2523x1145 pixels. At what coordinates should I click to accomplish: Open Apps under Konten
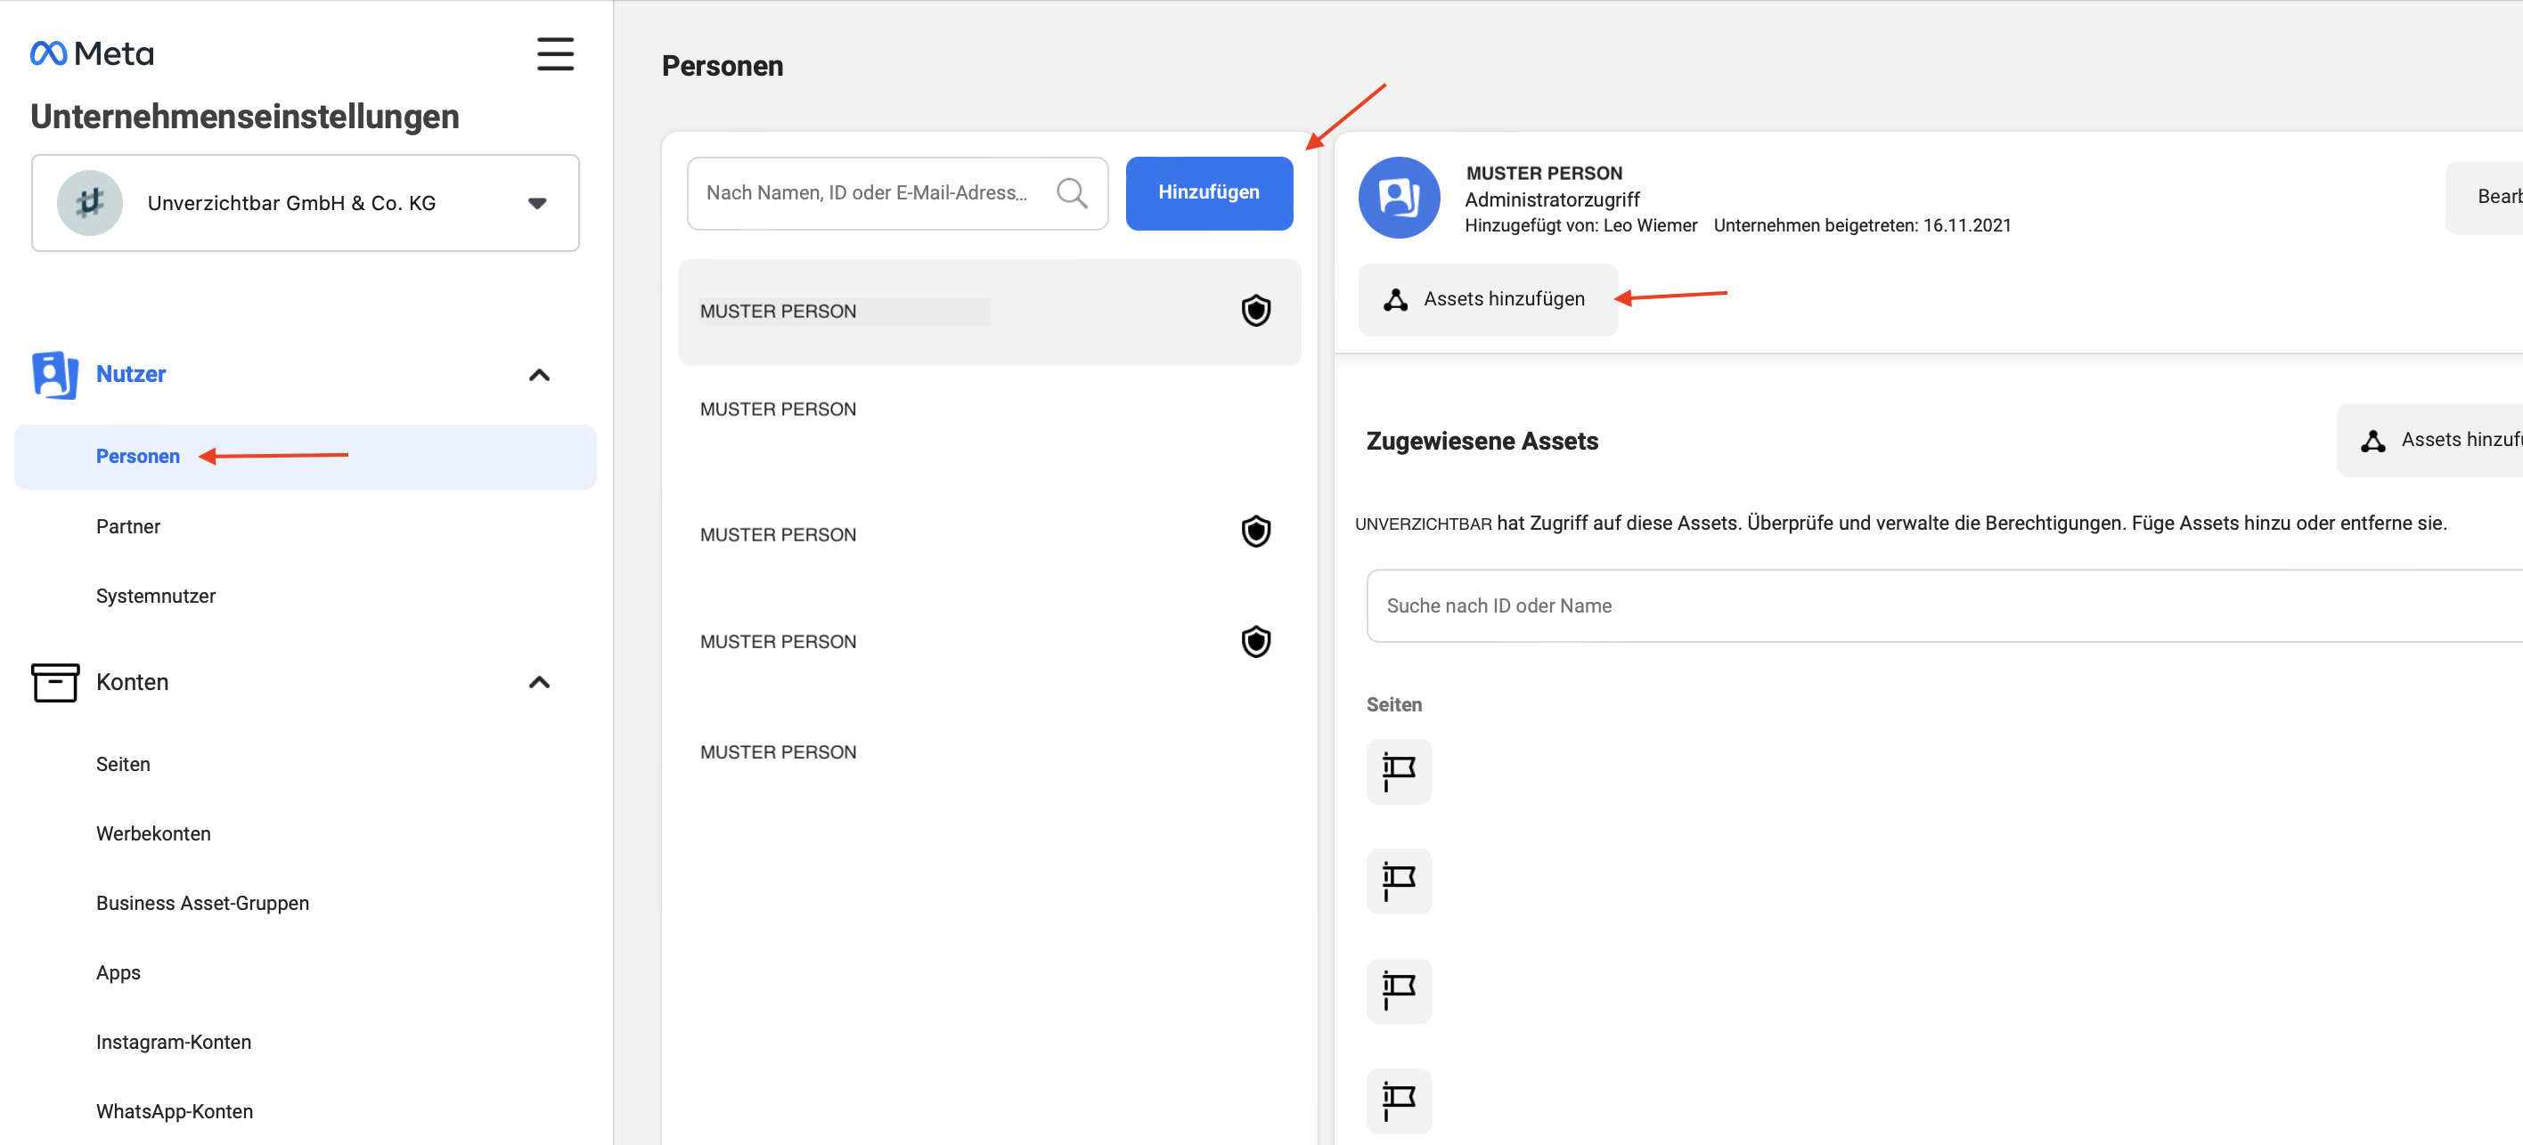(118, 973)
